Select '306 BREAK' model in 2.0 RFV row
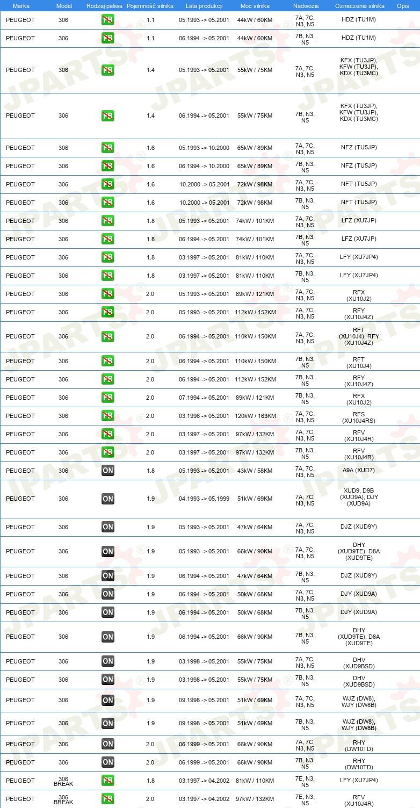 click(x=64, y=799)
